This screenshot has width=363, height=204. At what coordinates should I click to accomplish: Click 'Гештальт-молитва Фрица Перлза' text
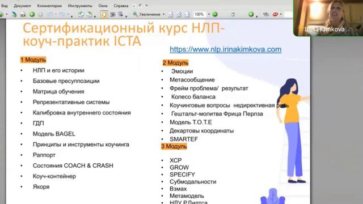click(217, 114)
